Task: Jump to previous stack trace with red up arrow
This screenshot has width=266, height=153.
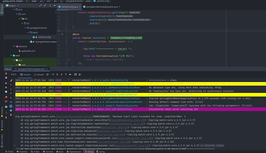Action: click(x=11, y=85)
